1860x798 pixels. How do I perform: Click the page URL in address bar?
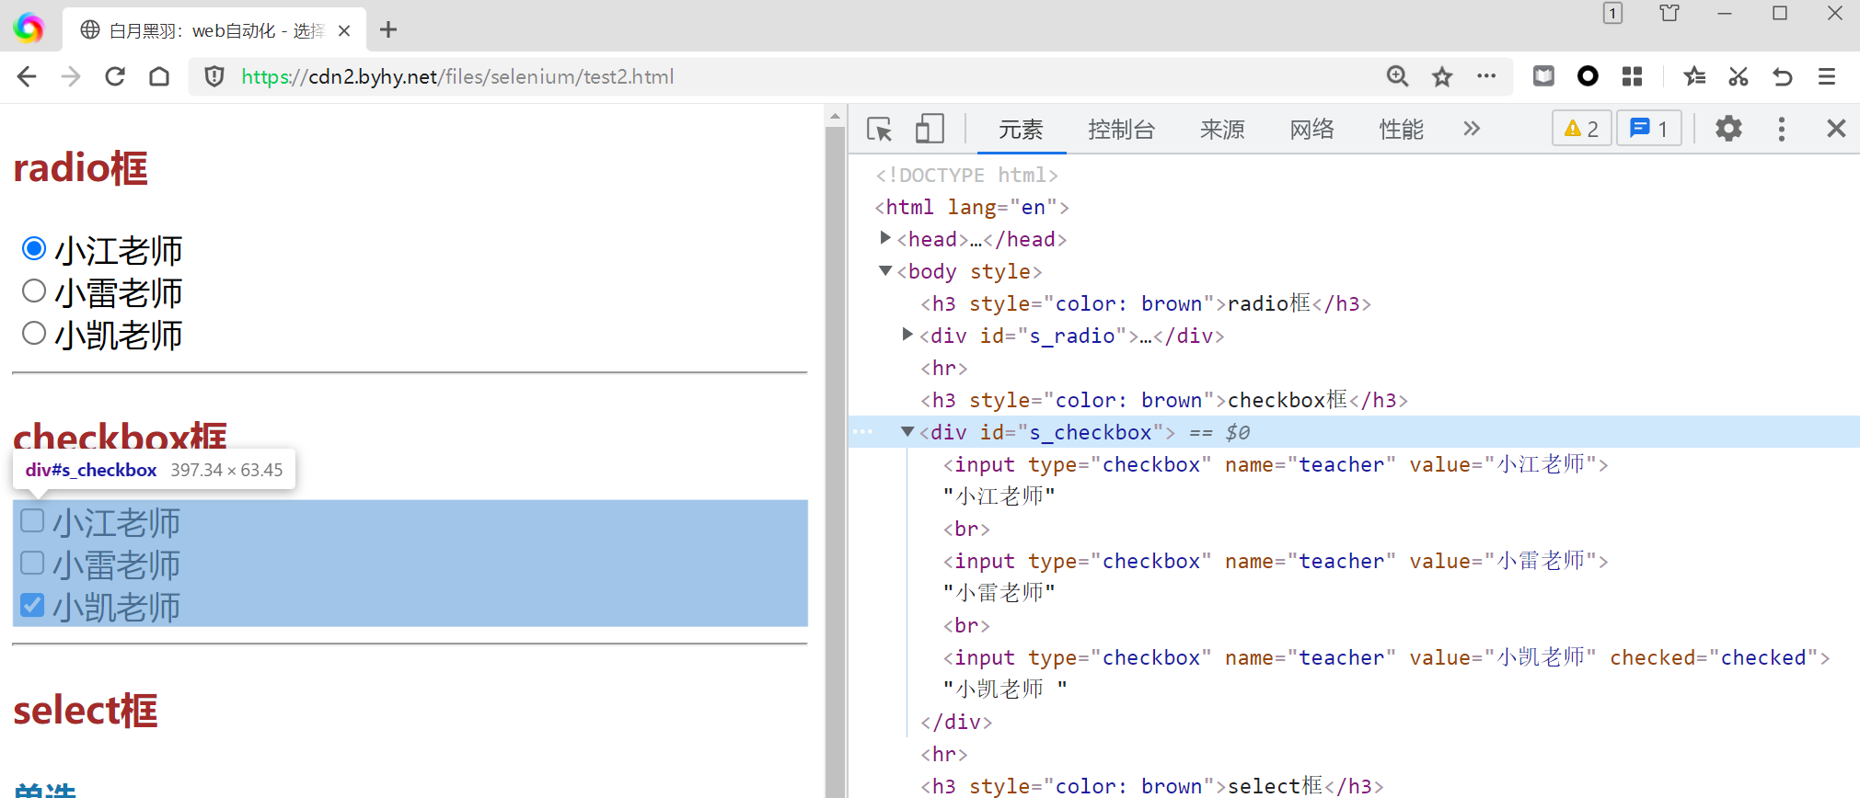[457, 76]
